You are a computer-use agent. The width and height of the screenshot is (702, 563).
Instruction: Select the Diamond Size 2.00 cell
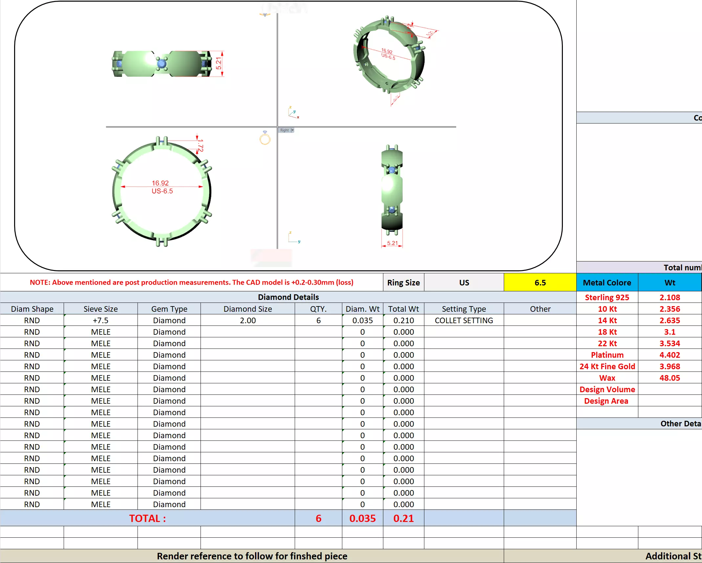pos(247,320)
